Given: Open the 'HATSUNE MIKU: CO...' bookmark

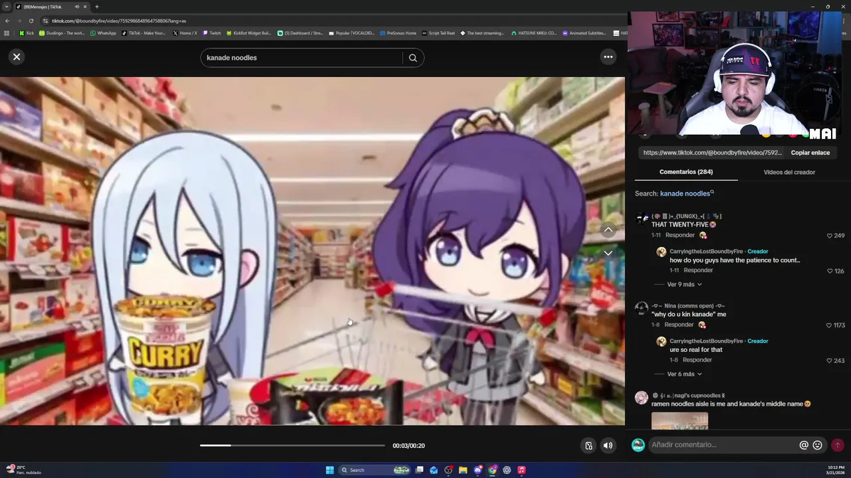Looking at the screenshot, I should coord(533,33).
